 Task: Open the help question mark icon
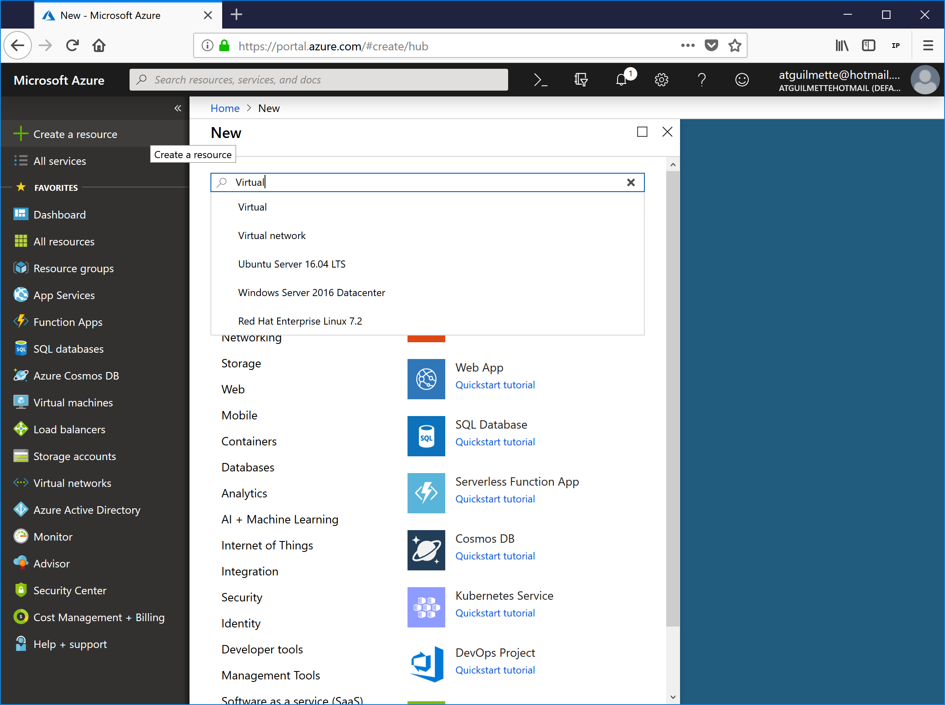(x=701, y=80)
